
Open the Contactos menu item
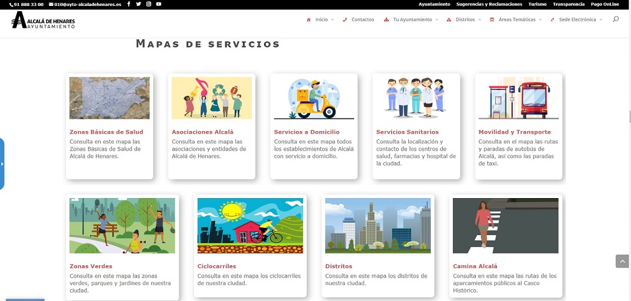pyautogui.click(x=363, y=19)
